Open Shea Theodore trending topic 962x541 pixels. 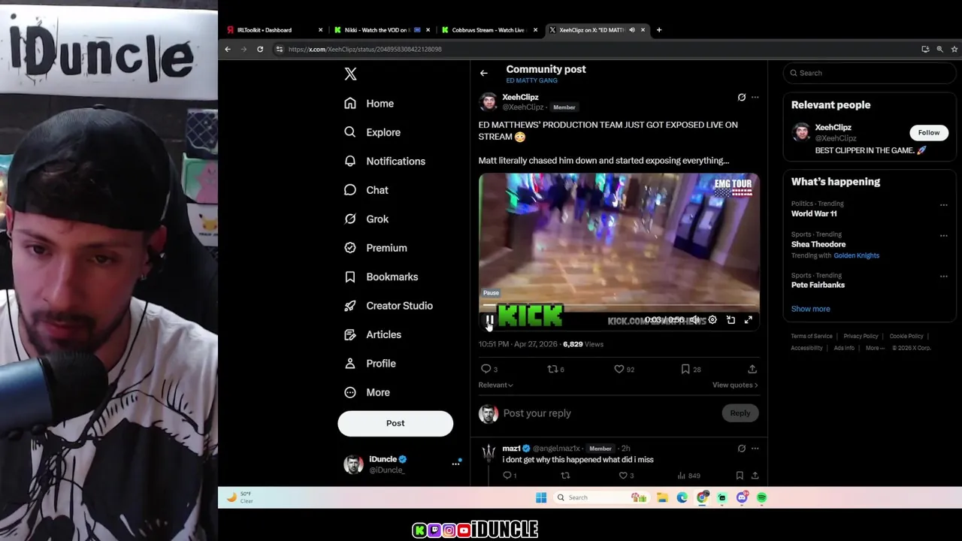[x=818, y=245]
